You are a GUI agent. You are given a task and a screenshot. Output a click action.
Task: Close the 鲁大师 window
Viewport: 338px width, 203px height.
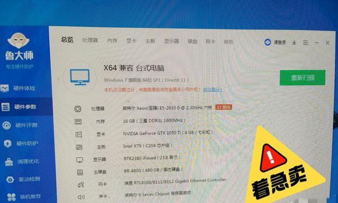(x=328, y=43)
